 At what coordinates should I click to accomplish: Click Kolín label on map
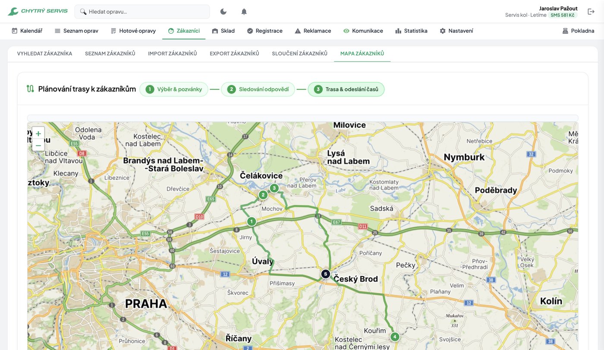click(551, 301)
